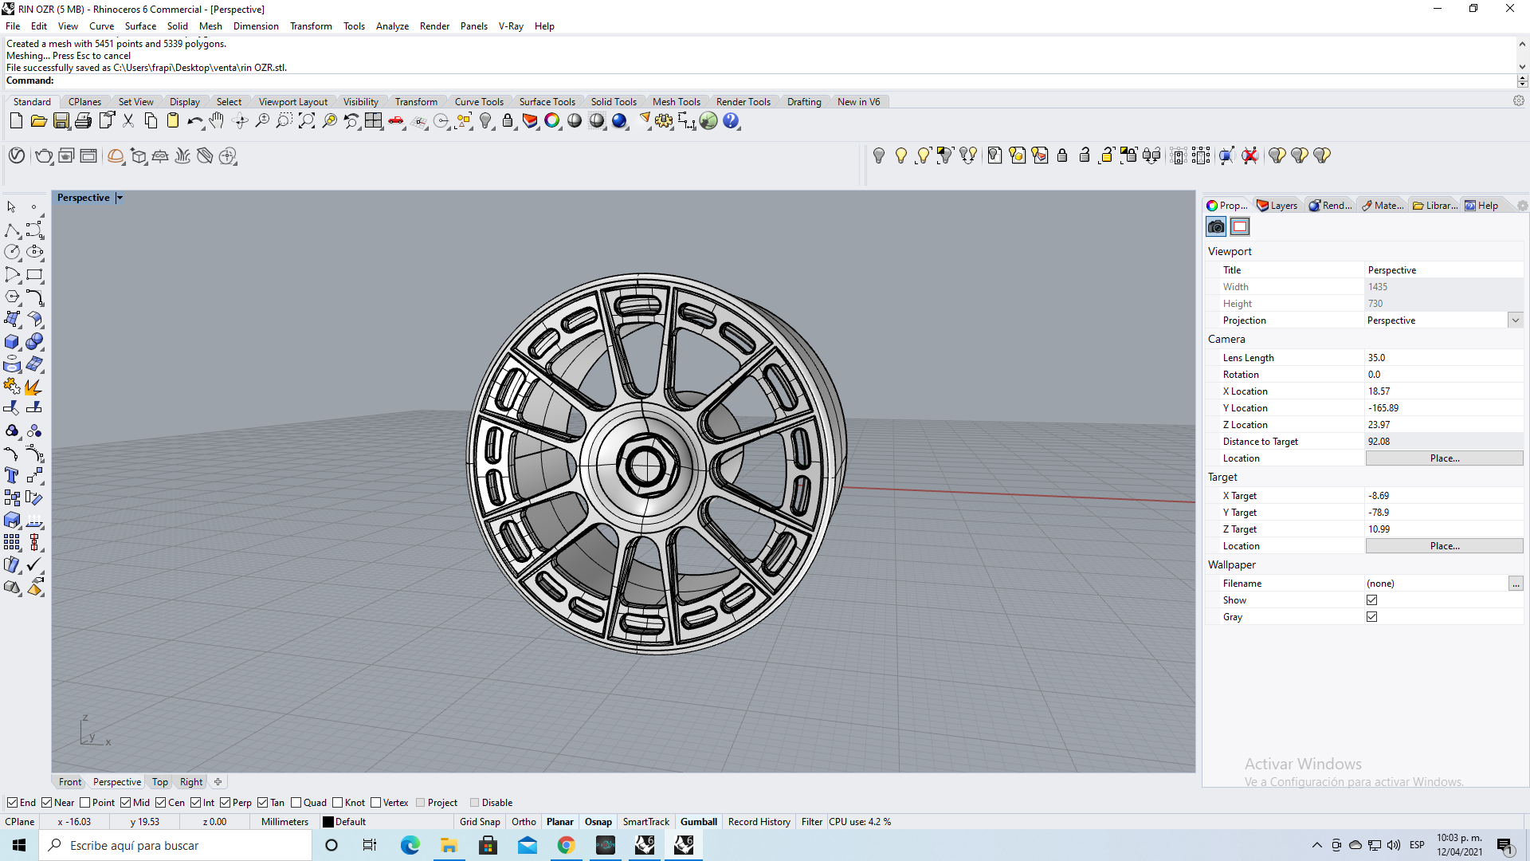This screenshot has height=861, width=1530.
Task: Switch to the Top viewport tab
Action: coord(160,782)
